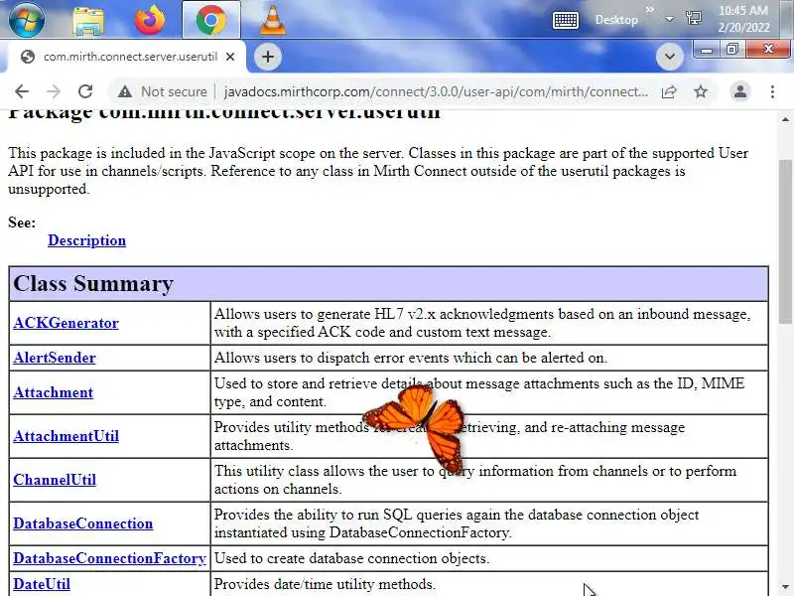Open the Desktop toolbar label
The height and width of the screenshot is (596, 794).
[x=616, y=20]
